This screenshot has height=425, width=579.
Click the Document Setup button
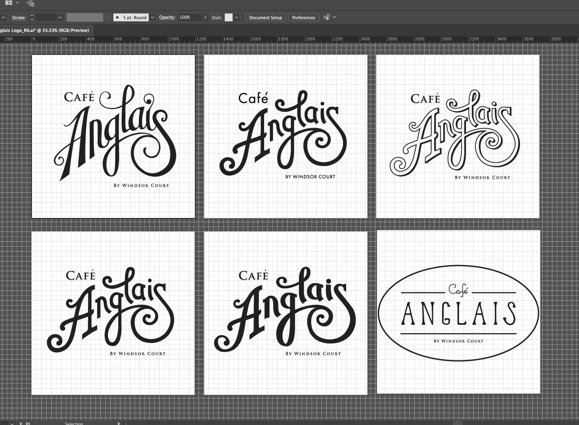(x=266, y=18)
